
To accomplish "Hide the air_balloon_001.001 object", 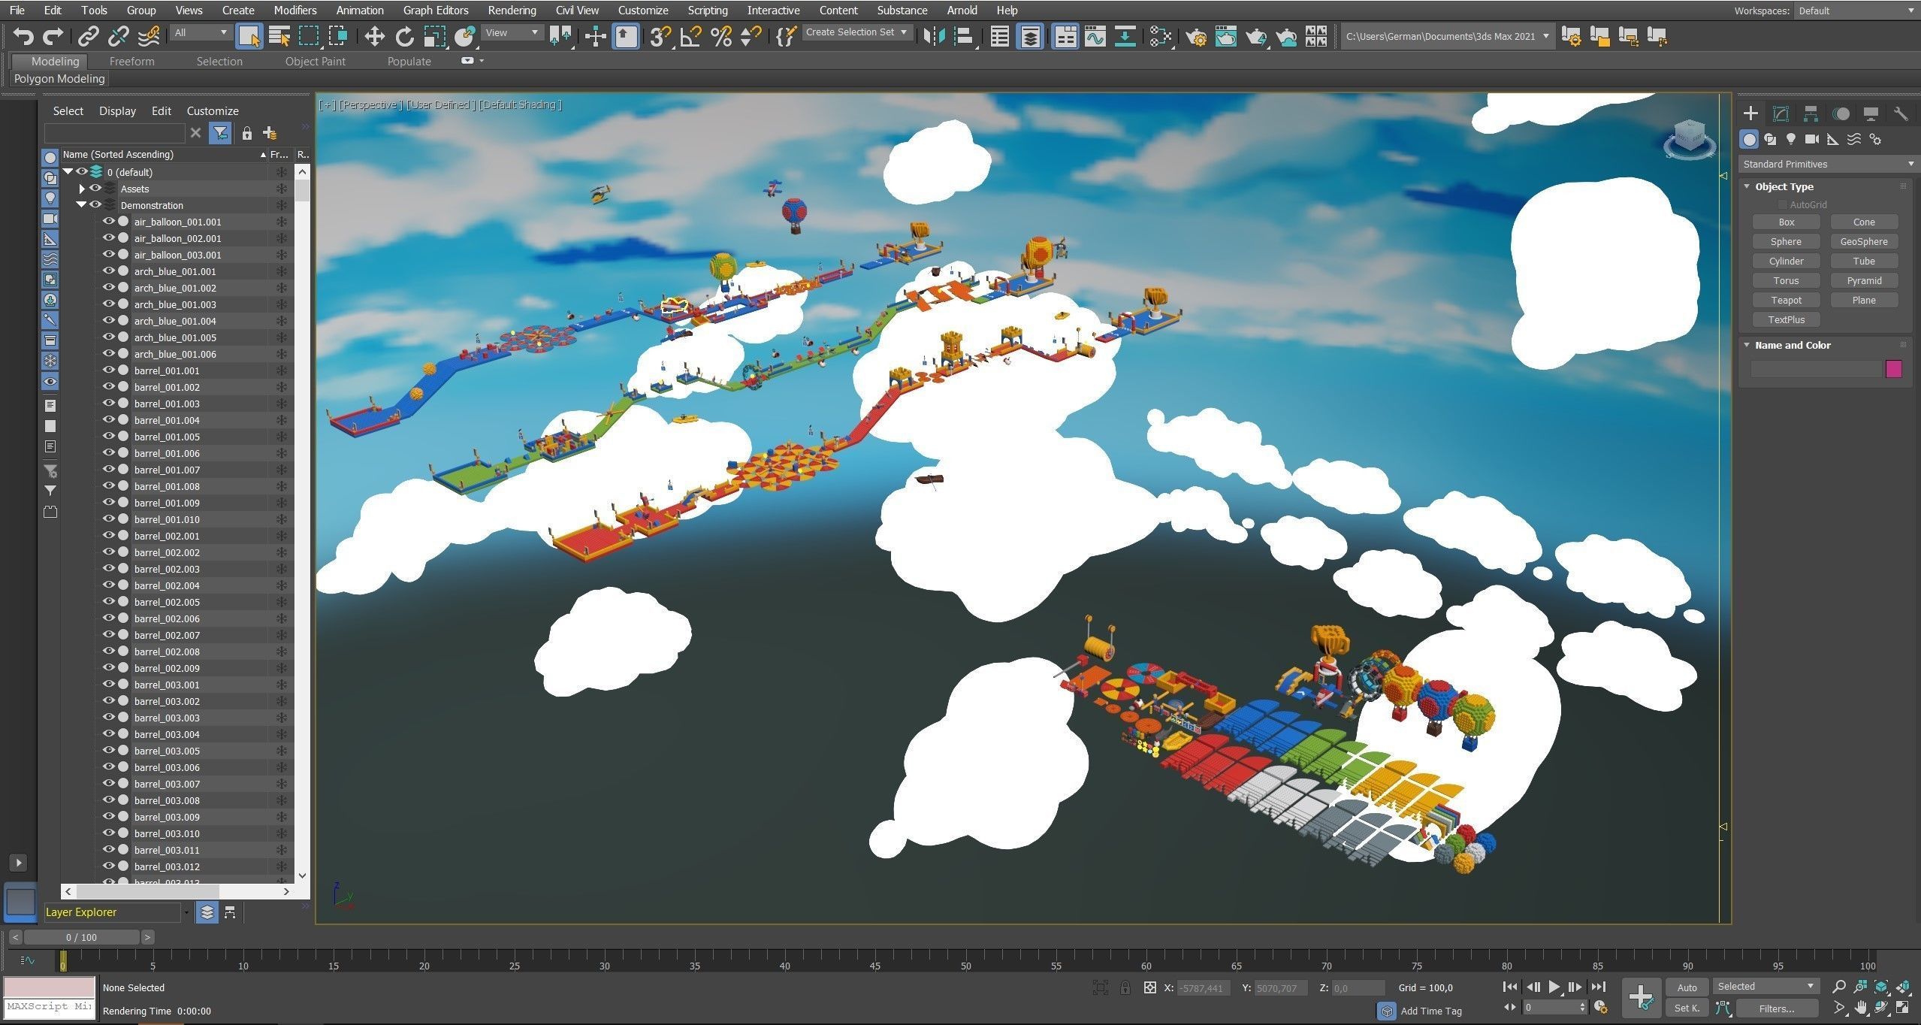I will (x=109, y=222).
